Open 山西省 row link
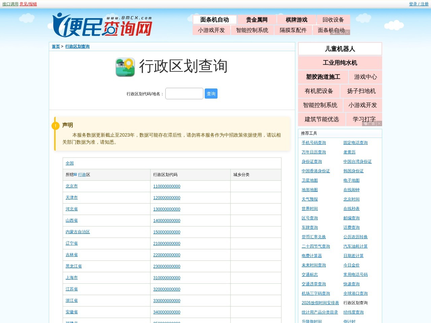Screen dimensions: 431x323 [x=72, y=220]
